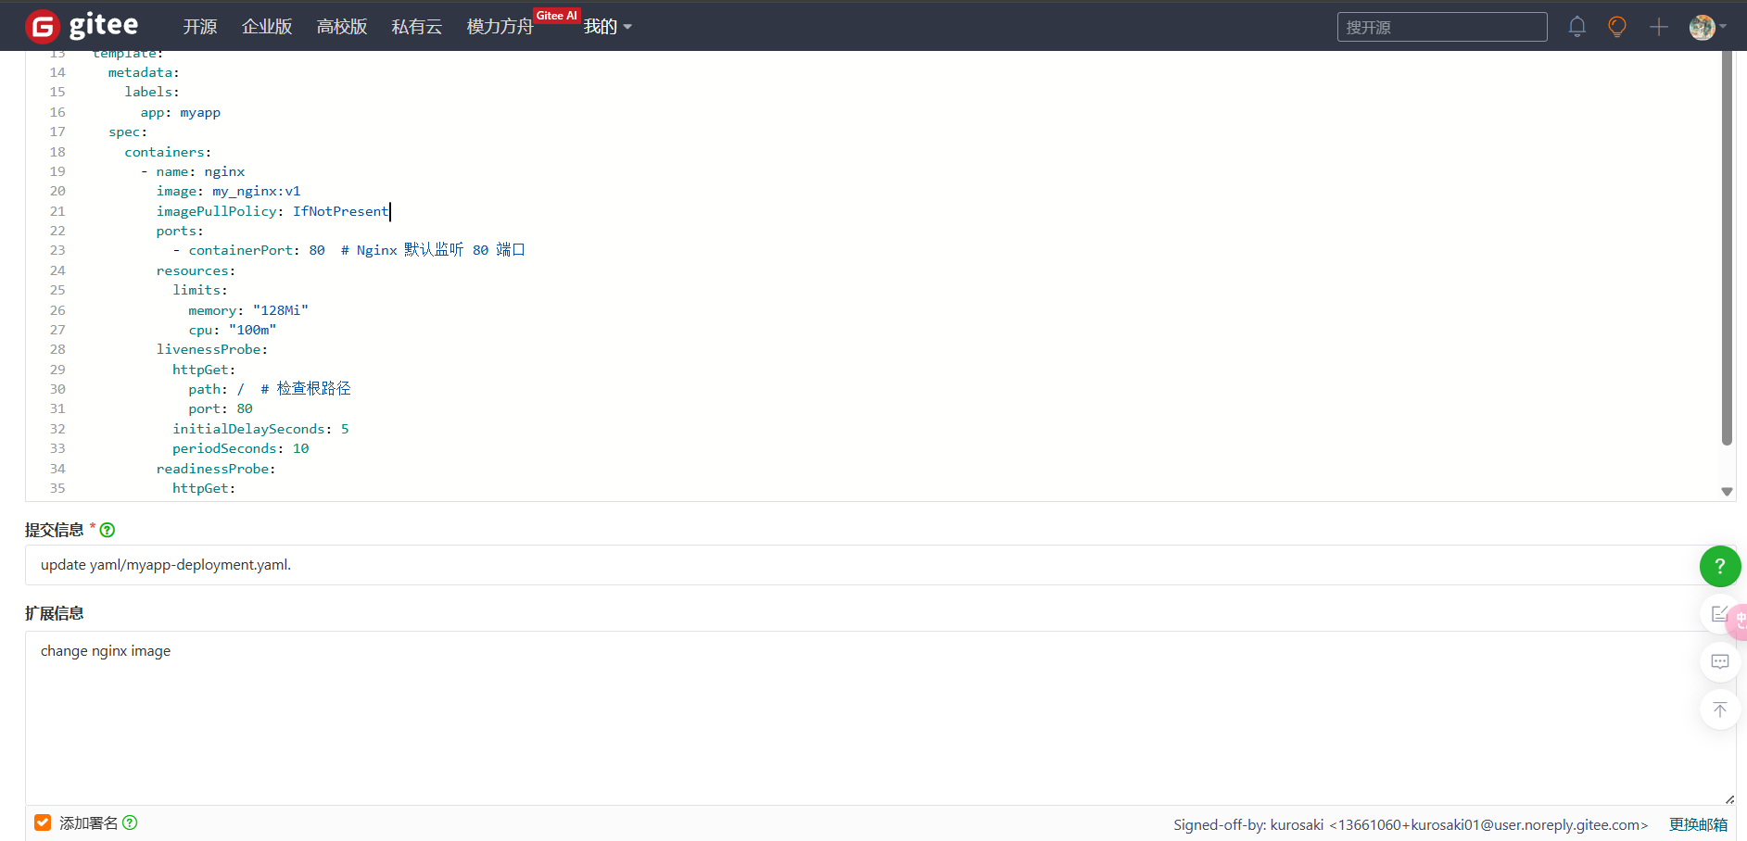Click the "limits:" code line
Image resolution: width=1747 pixels, height=841 pixels.
pyautogui.click(x=200, y=290)
